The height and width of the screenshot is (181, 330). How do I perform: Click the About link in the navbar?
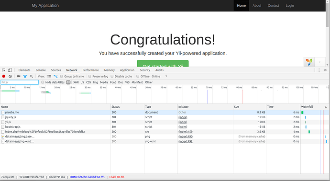[x=257, y=5]
